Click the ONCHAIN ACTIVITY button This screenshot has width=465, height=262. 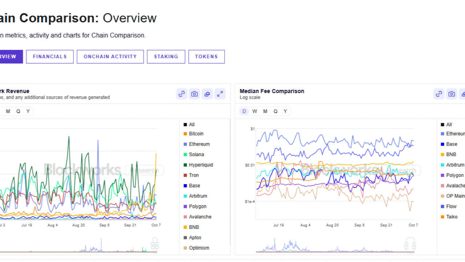pos(110,56)
